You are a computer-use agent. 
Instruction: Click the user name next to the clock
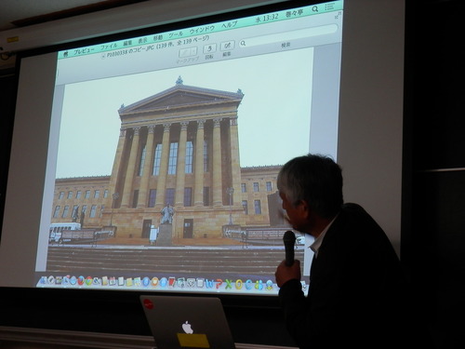294,13
